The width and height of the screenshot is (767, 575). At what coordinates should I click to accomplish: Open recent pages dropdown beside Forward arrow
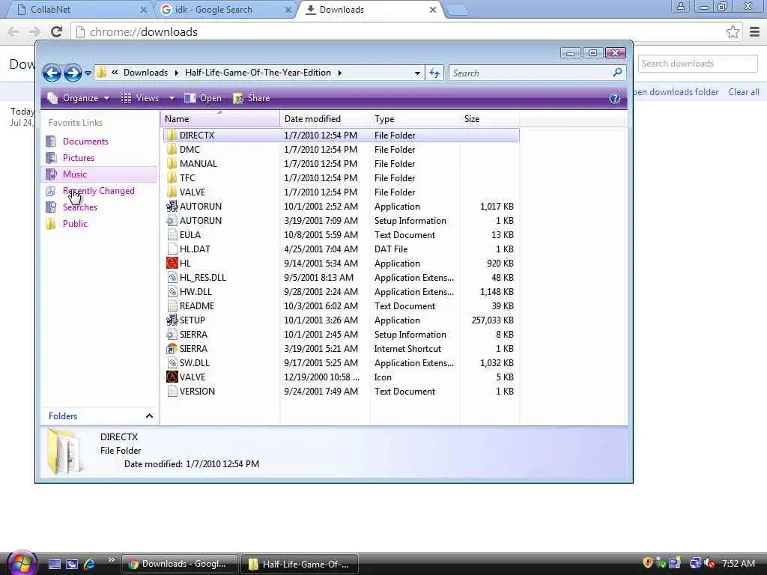(88, 73)
